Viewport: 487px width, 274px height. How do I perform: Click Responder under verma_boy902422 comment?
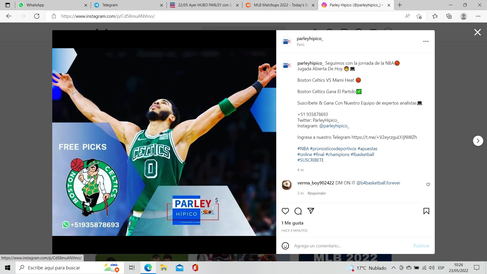317,193
